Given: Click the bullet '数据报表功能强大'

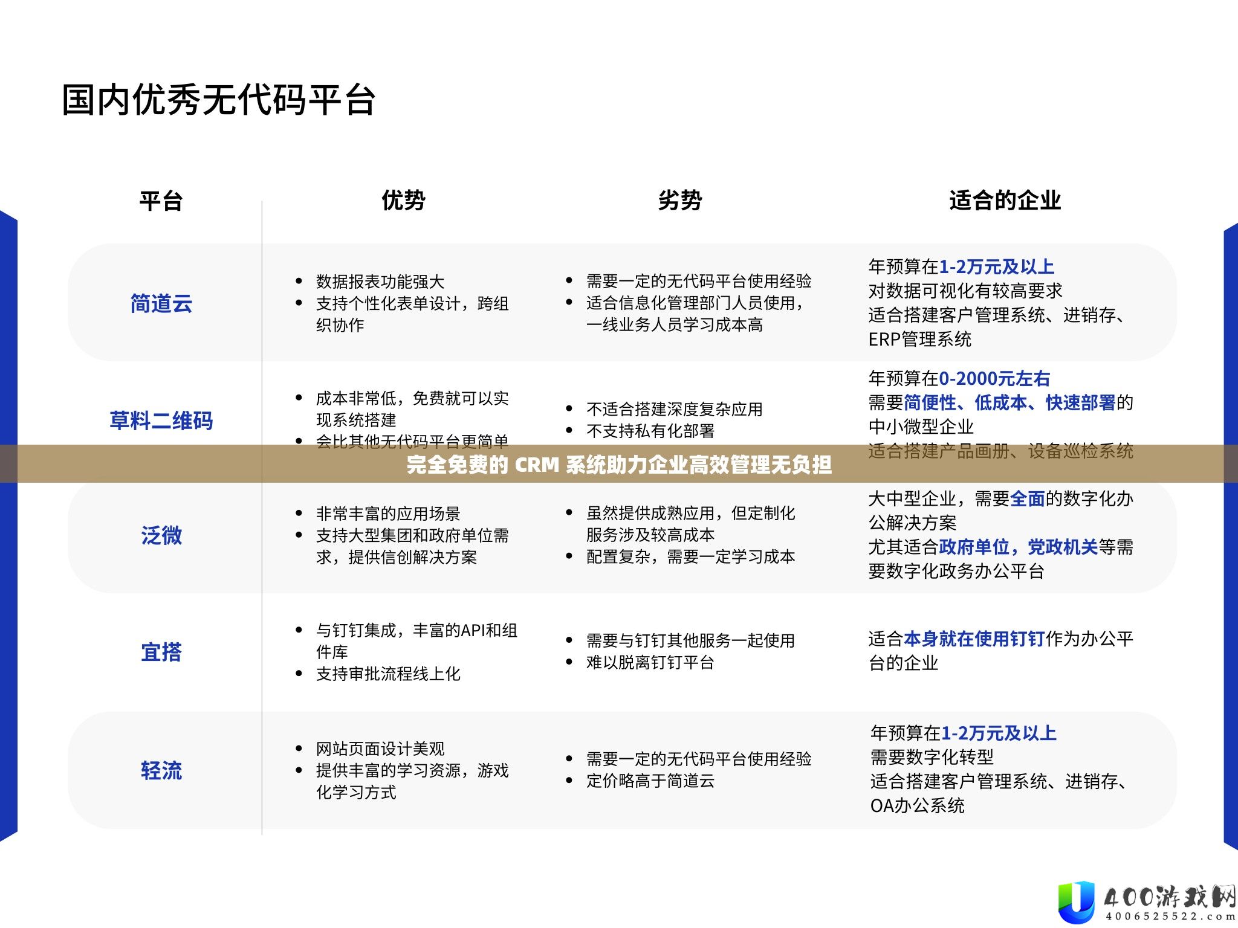Looking at the screenshot, I should [380, 282].
